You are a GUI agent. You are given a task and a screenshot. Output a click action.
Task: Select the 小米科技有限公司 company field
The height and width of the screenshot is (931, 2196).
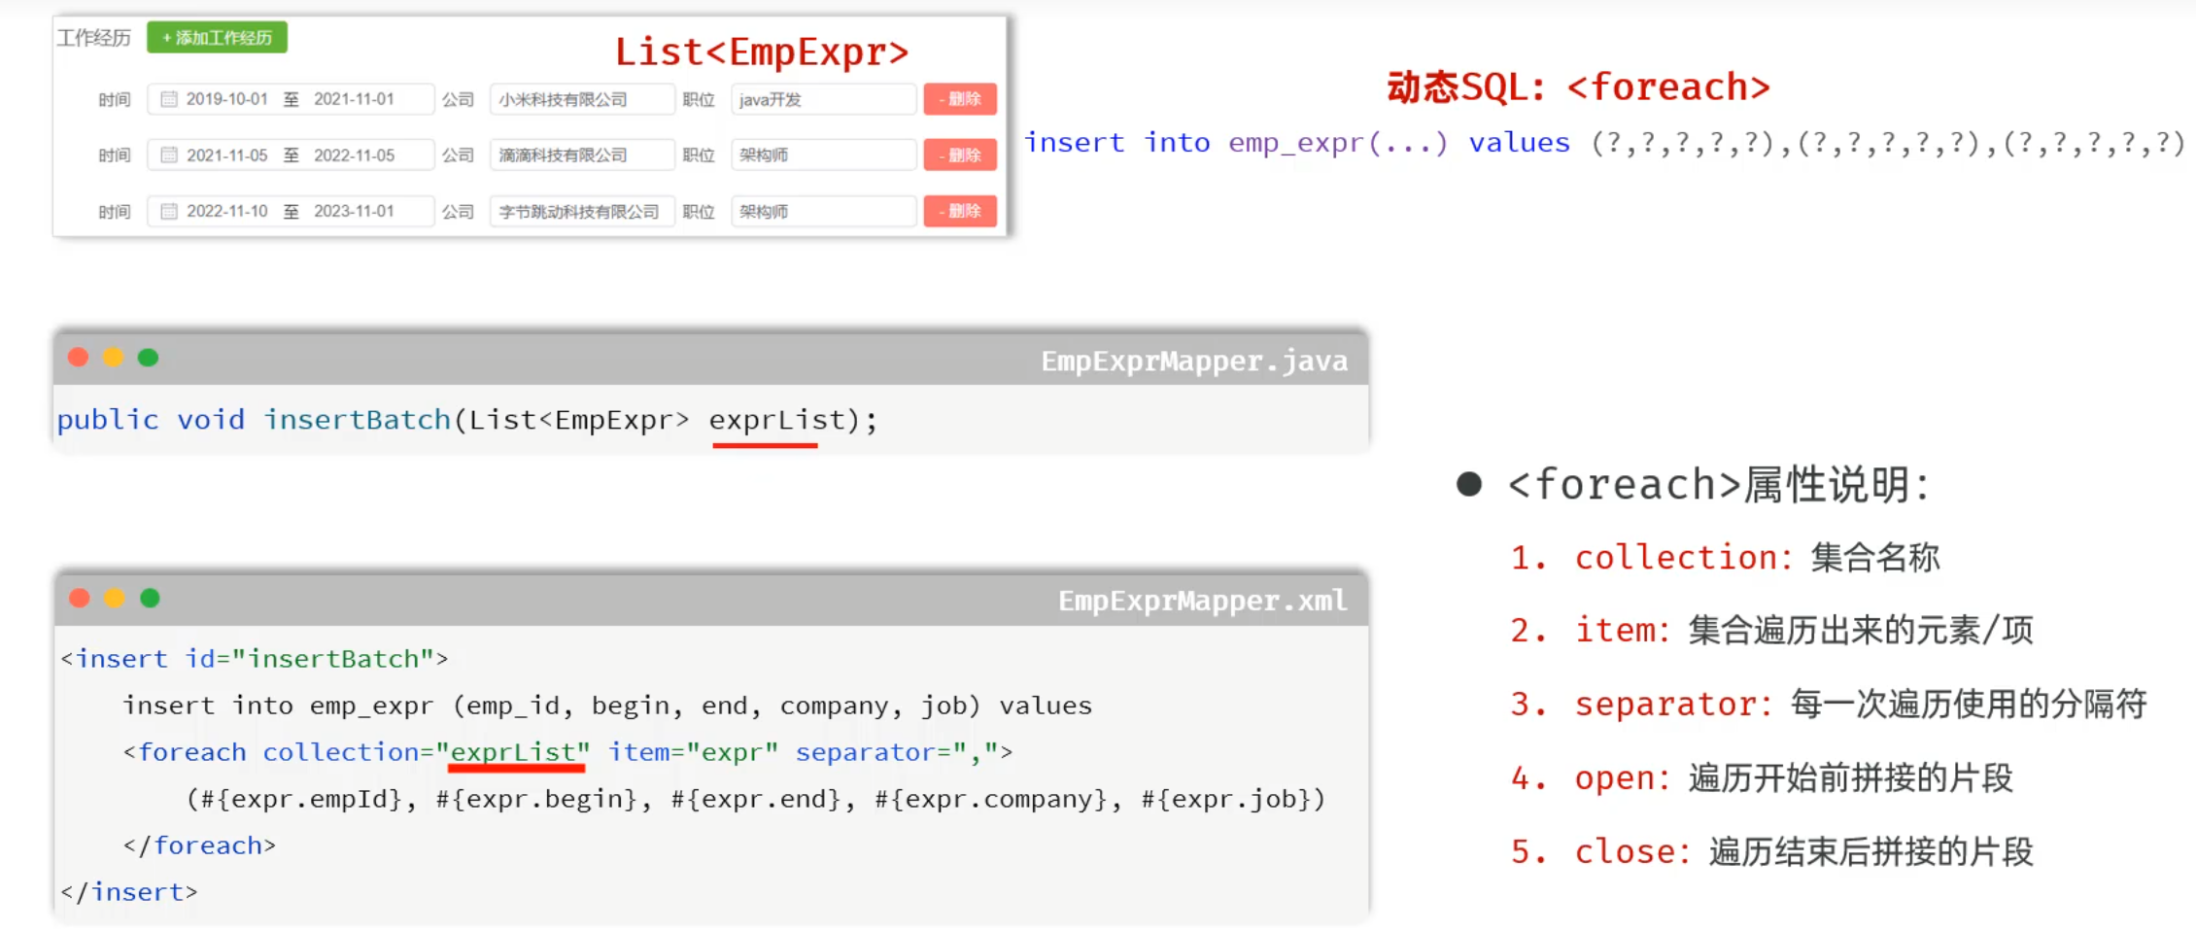click(581, 99)
